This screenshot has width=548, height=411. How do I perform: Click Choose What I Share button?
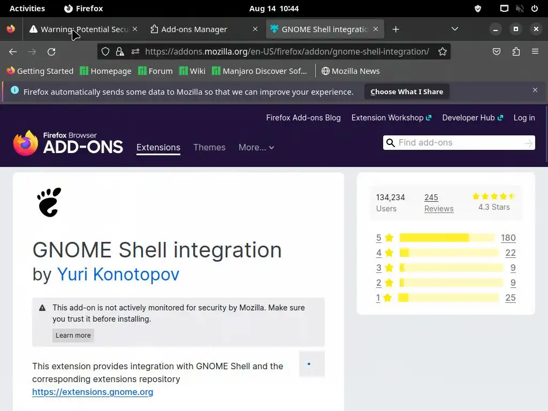click(x=407, y=92)
